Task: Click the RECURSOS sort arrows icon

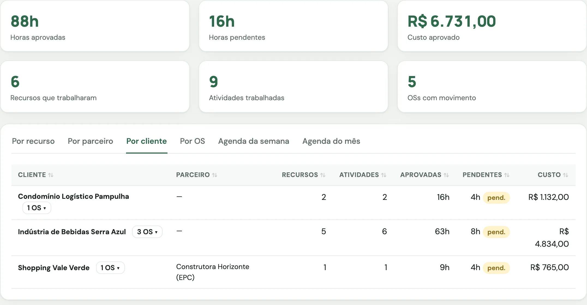Action: tap(323, 175)
